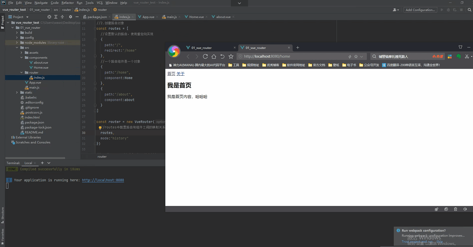The image size is (473, 247).
Task: Open the http://localhost:8080 terminal link
Action: (x=103, y=180)
